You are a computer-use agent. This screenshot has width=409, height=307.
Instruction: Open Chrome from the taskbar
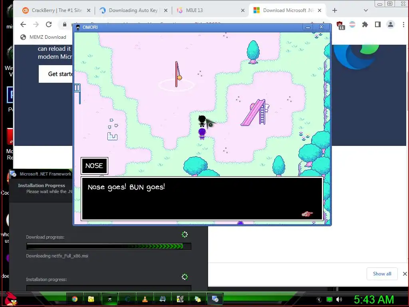[x=75, y=299]
